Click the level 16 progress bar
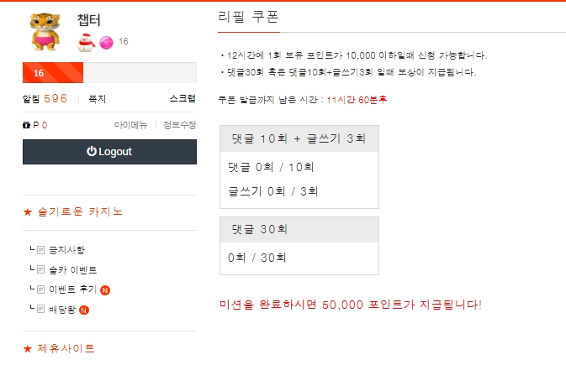Viewport: 566px width, 365px height. click(109, 73)
